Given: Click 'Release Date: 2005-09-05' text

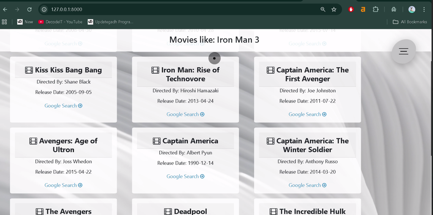Looking at the screenshot, I should (63, 92).
